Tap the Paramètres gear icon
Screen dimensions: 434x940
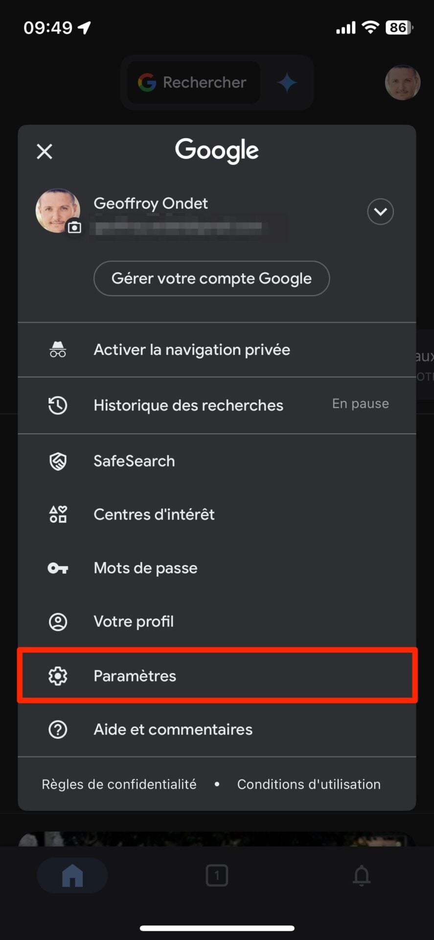[x=58, y=676]
